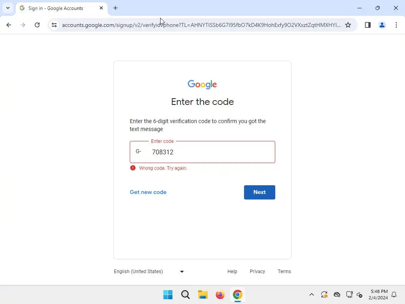Open Chrome side panel icon
The image size is (405, 304).
point(368,25)
